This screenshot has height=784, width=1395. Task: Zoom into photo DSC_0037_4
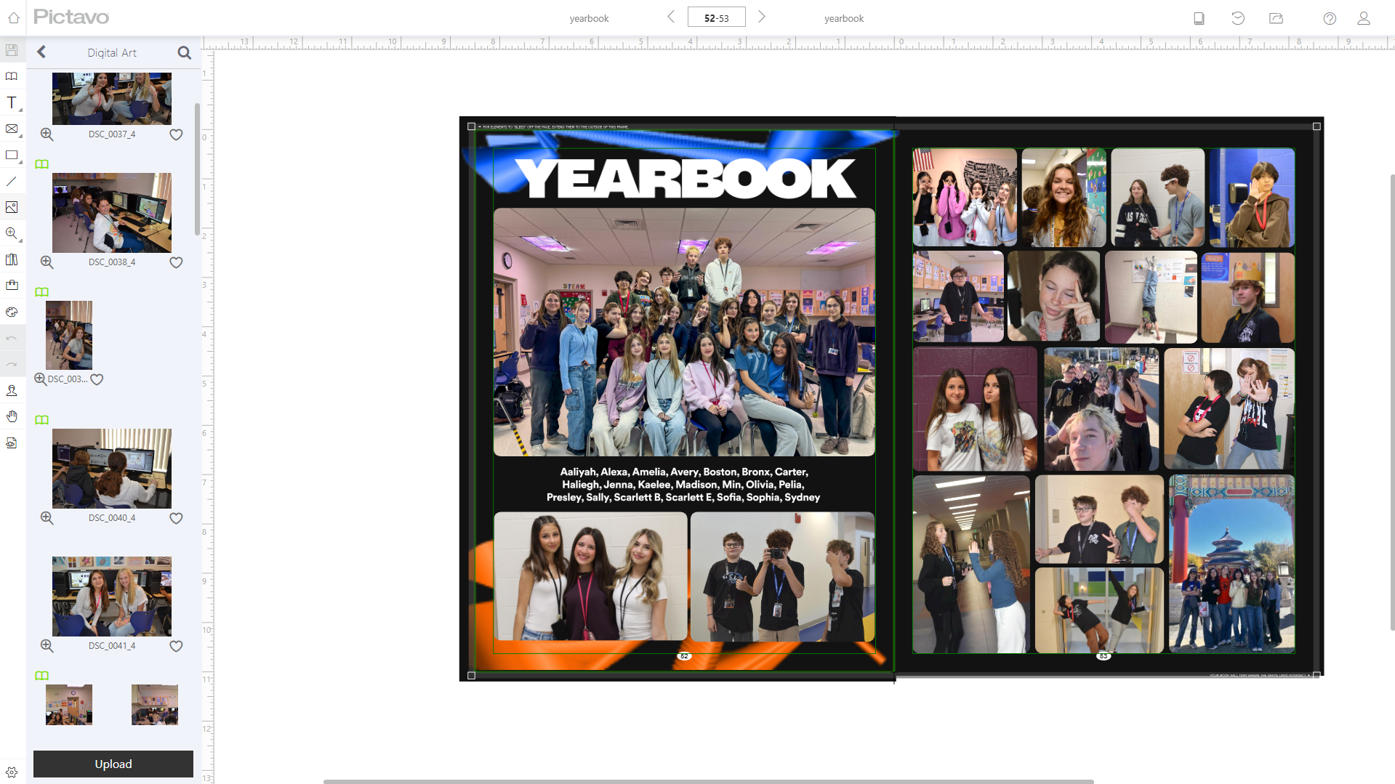47,134
